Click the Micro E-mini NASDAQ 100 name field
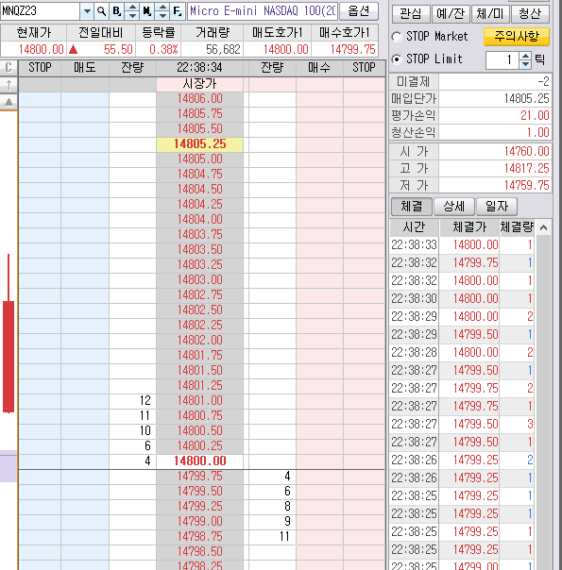 coord(263,11)
